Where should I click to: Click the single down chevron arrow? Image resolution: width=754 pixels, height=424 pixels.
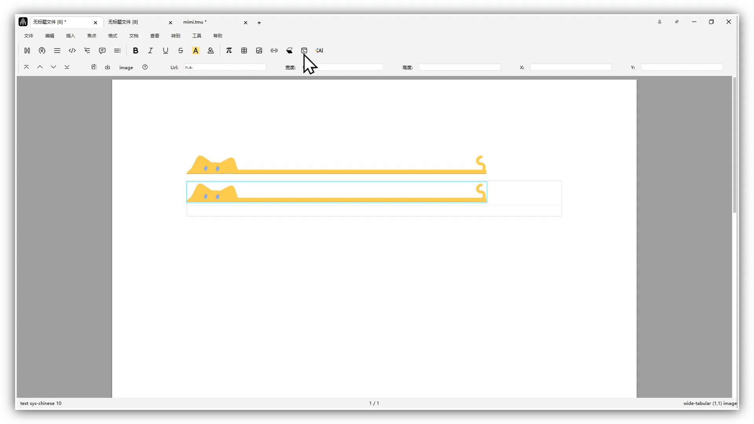click(53, 67)
